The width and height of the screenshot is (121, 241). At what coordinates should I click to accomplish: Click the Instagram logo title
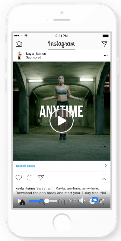pyautogui.click(x=62, y=44)
